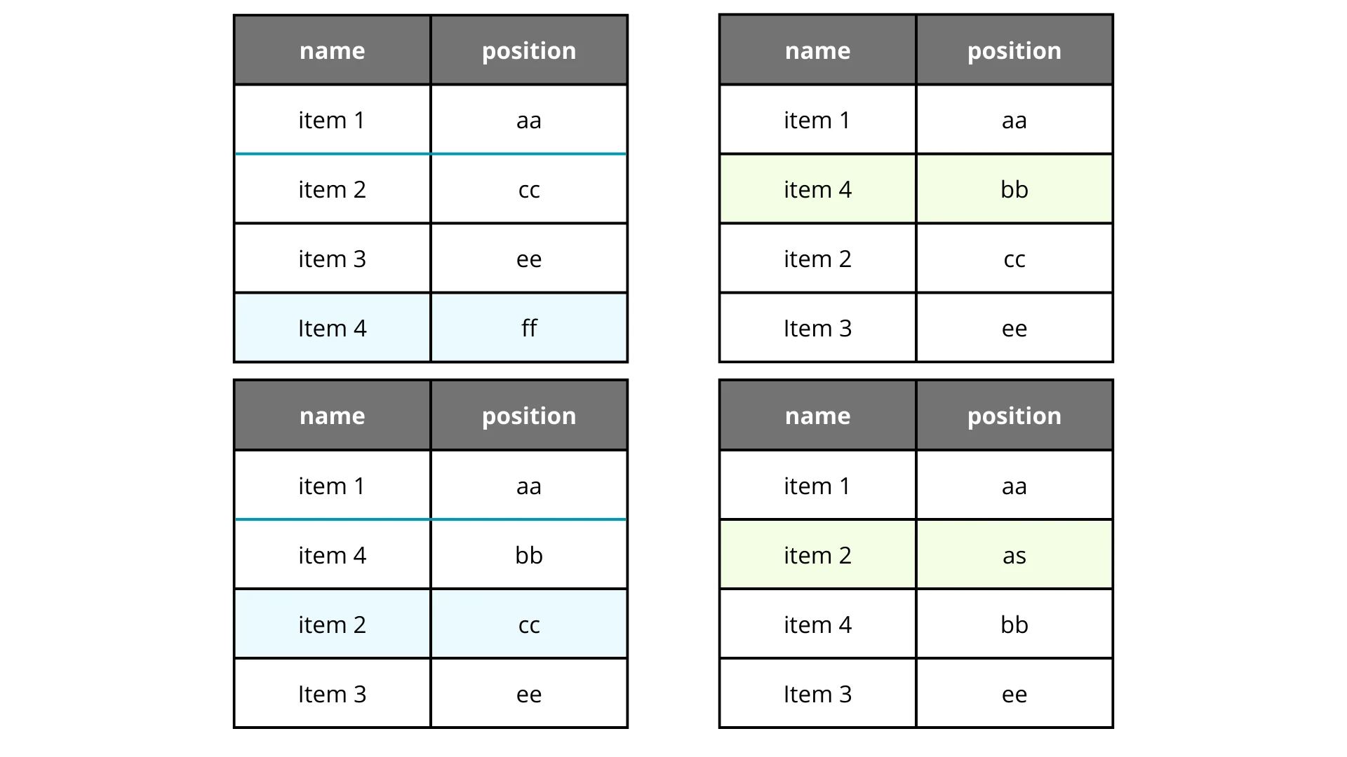Viewport: 1347px width, 757px height.
Task: Select the "bb" cell directly below "as"
Action: tap(1014, 625)
